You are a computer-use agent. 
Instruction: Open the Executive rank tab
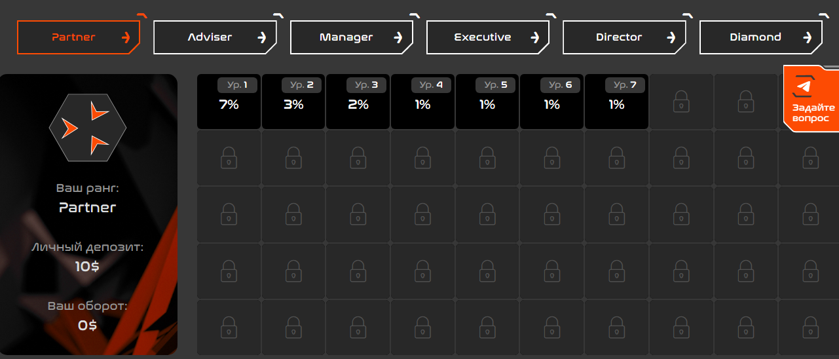tap(488, 37)
